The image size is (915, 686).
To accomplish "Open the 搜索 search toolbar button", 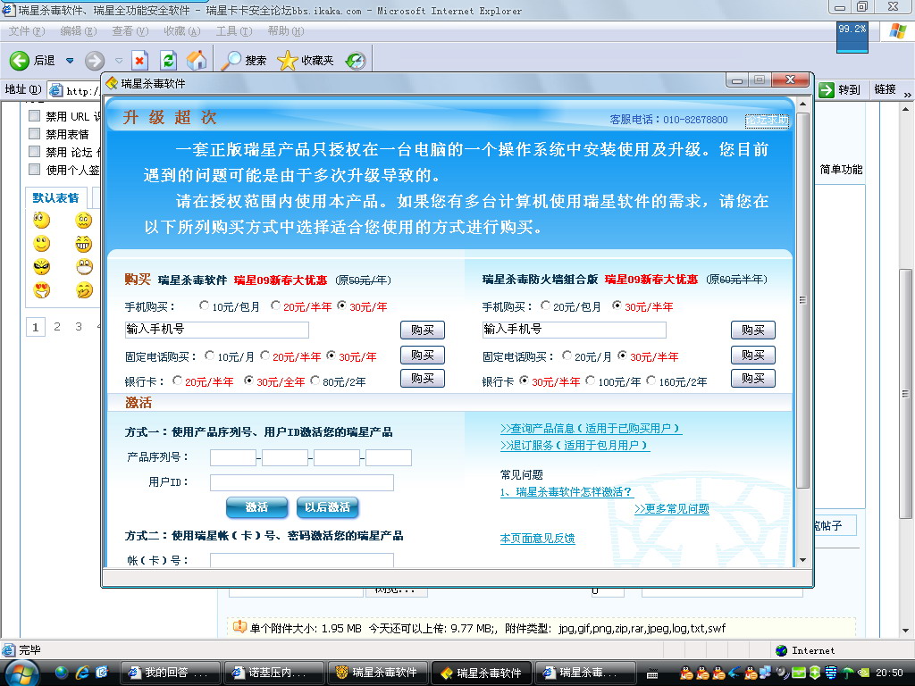I will [243, 60].
